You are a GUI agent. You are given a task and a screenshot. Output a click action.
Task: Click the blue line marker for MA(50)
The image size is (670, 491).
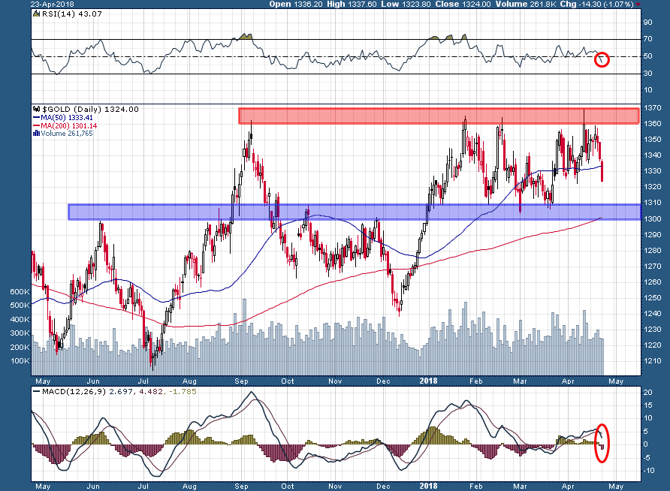coord(36,117)
